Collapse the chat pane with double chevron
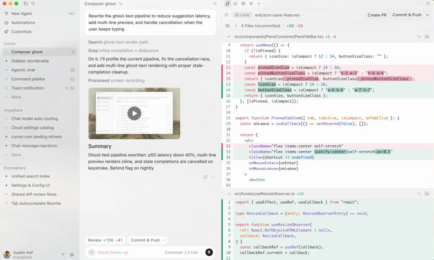The height and width of the screenshot is (260, 434). click(215, 3)
